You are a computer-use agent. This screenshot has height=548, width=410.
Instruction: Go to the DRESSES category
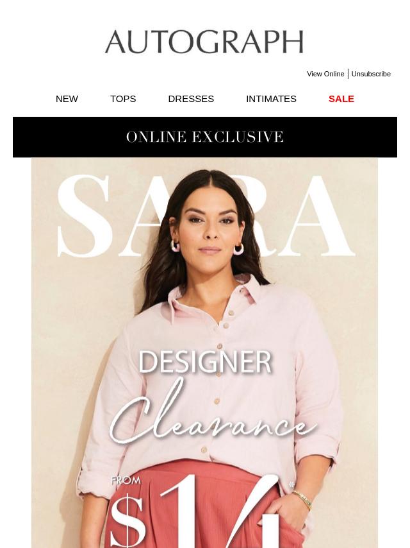pos(191,99)
